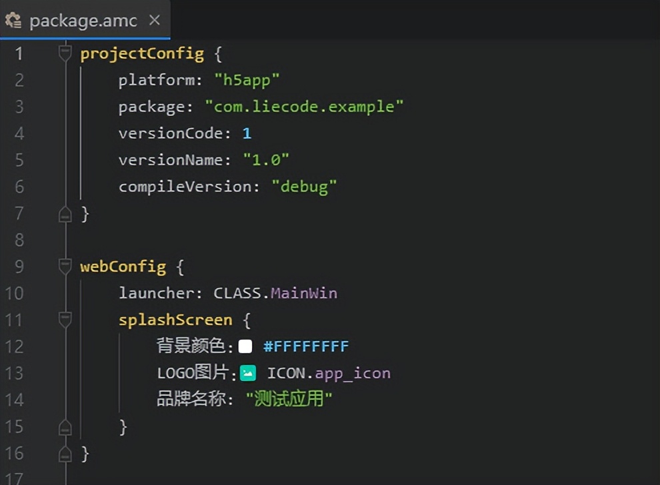Click fold end marker on line 7
The height and width of the screenshot is (485, 660).
point(65,214)
